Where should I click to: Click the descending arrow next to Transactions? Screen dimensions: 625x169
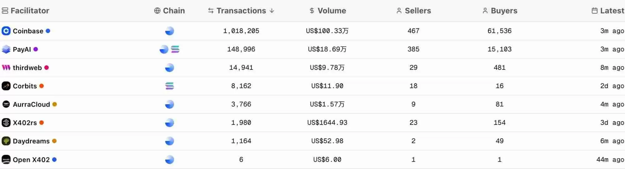[272, 11]
